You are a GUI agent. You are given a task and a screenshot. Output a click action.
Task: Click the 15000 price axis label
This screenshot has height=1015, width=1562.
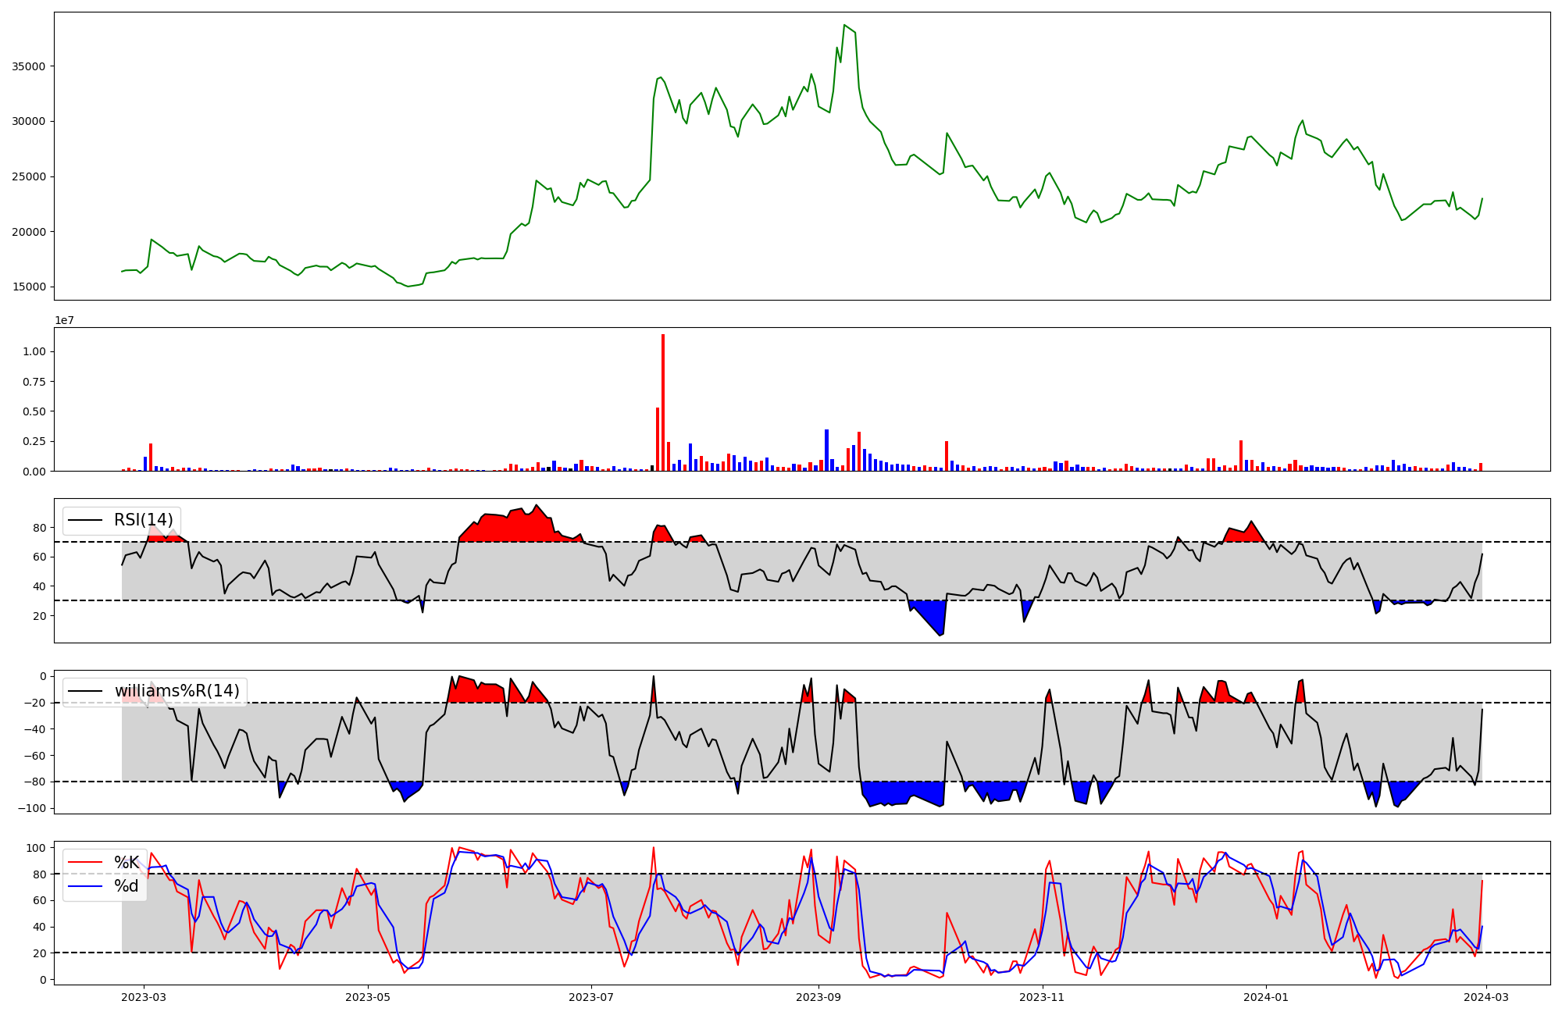click(28, 287)
